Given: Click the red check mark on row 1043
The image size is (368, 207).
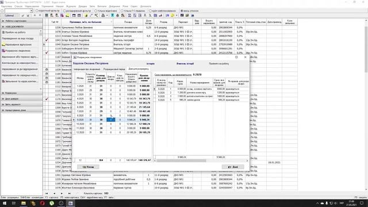Looking at the screenshot, I should [x=47, y=40].
